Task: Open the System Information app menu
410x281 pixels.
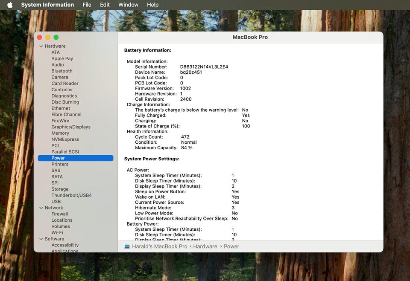Action: [47, 5]
